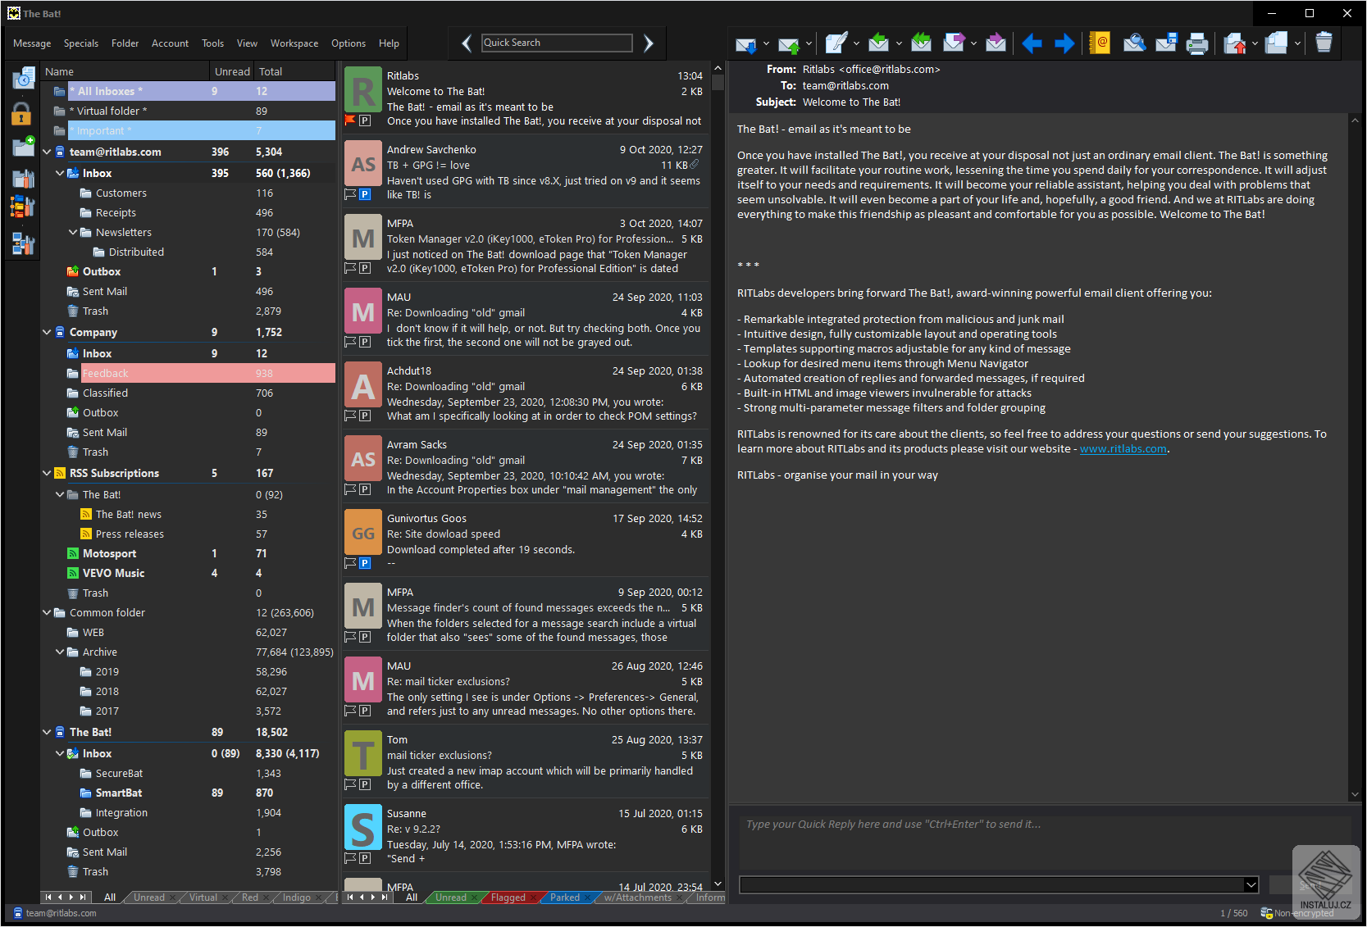
Task: Sort folders by the Unread column header
Action: pos(232,71)
